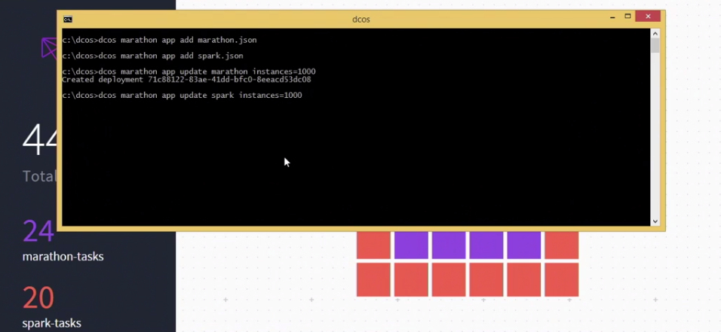Click the 'update spark instances=1000' command line

pyautogui.click(x=182, y=96)
